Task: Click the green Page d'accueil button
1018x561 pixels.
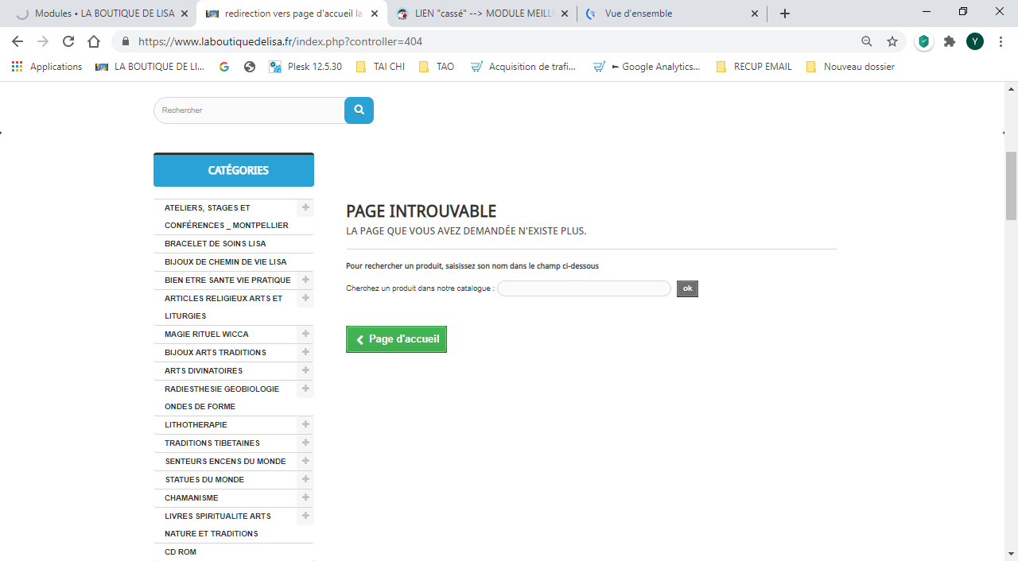Action: tap(396, 339)
